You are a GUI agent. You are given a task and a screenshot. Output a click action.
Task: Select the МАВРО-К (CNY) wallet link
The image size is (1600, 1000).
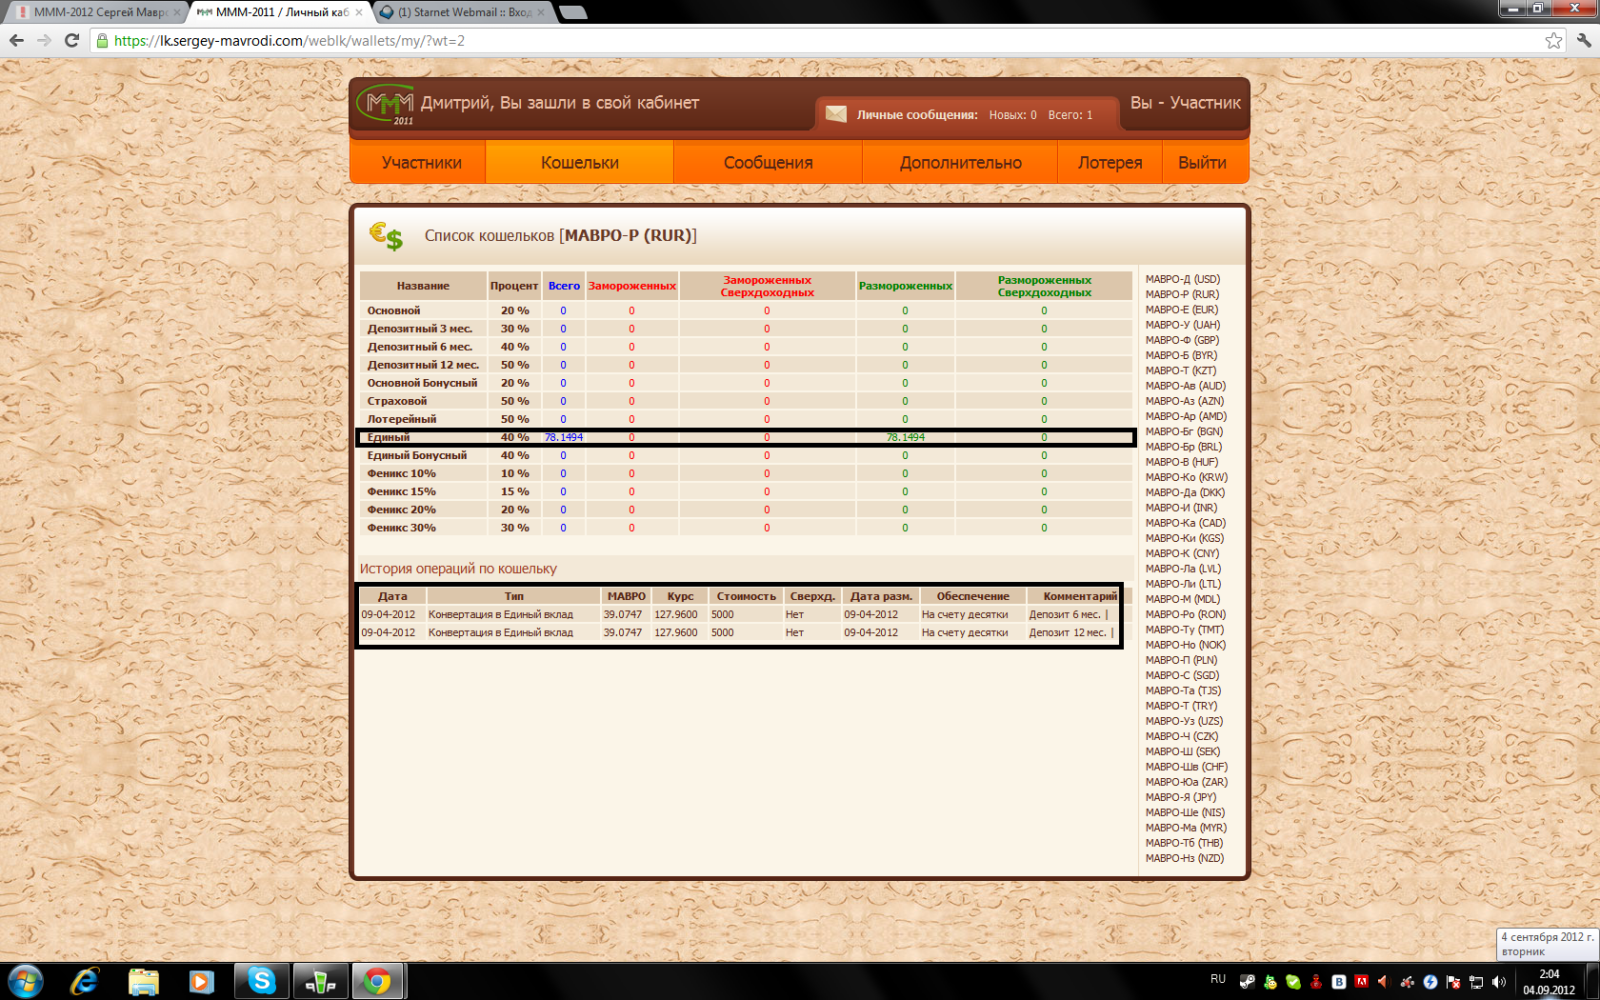pyautogui.click(x=1182, y=553)
